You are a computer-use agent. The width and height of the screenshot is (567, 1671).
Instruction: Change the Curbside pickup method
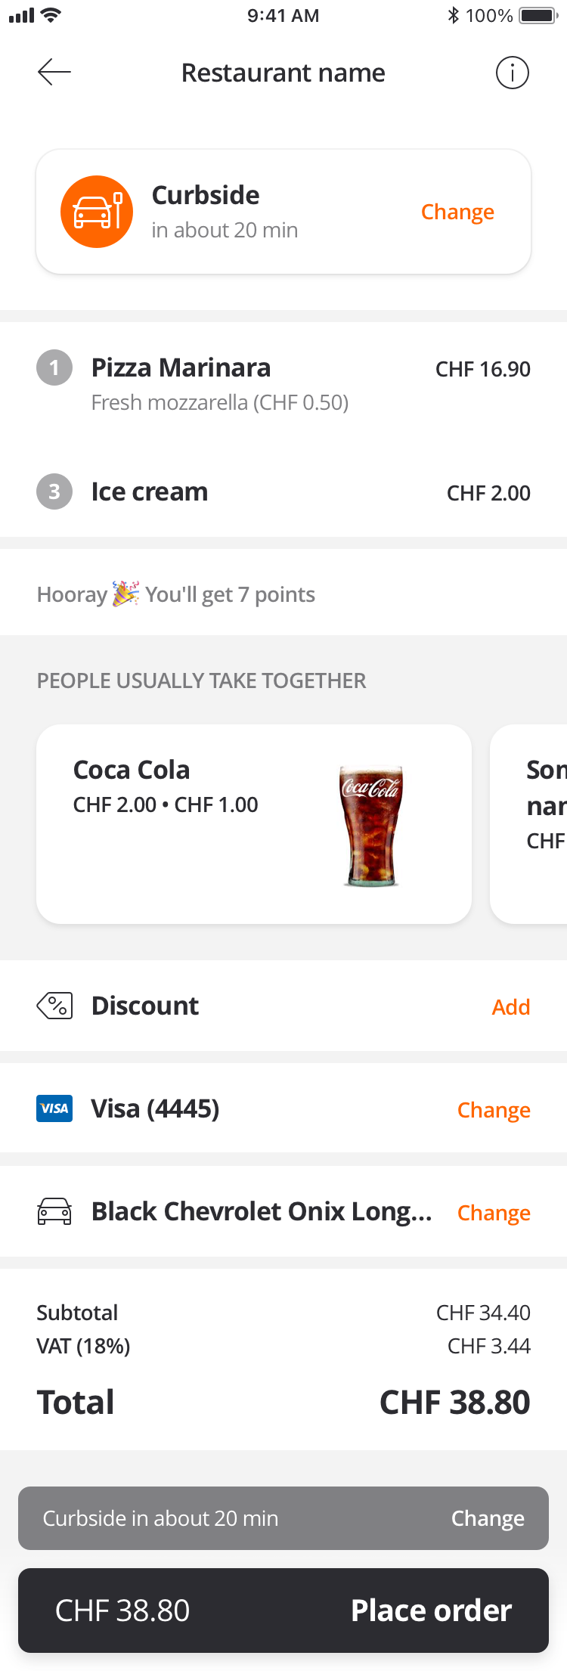[x=457, y=212]
